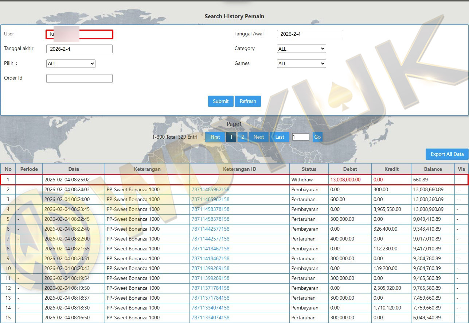Open the Pilih dropdown
This screenshot has width=469, height=323.
point(71,64)
